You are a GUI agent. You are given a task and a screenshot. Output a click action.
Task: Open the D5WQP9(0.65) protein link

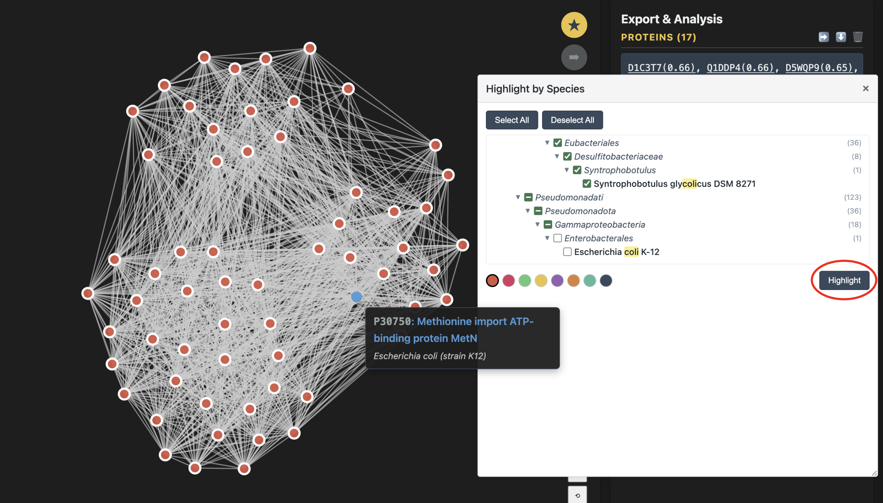pyautogui.click(x=819, y=67)
